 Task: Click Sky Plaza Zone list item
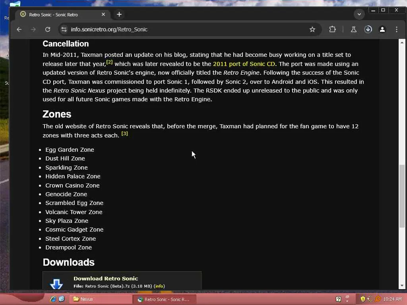tap(67, 221)
